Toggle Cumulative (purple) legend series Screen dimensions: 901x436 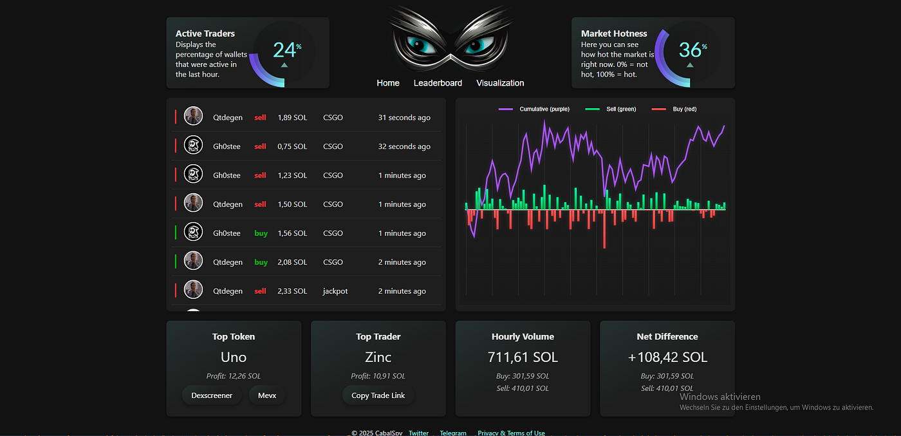[534, 109]
